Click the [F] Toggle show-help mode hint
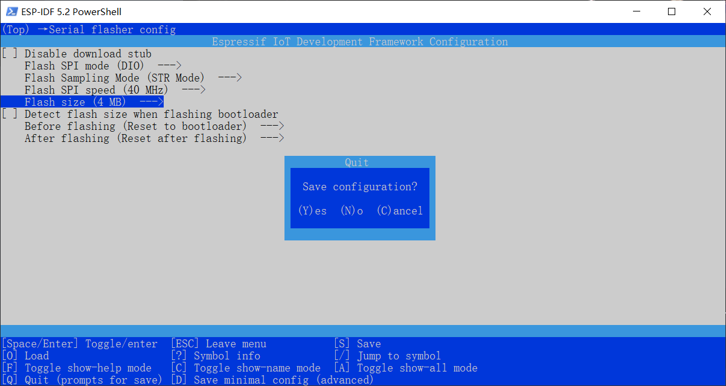Viewport: 726px width, 386px height. pos(76,368)
